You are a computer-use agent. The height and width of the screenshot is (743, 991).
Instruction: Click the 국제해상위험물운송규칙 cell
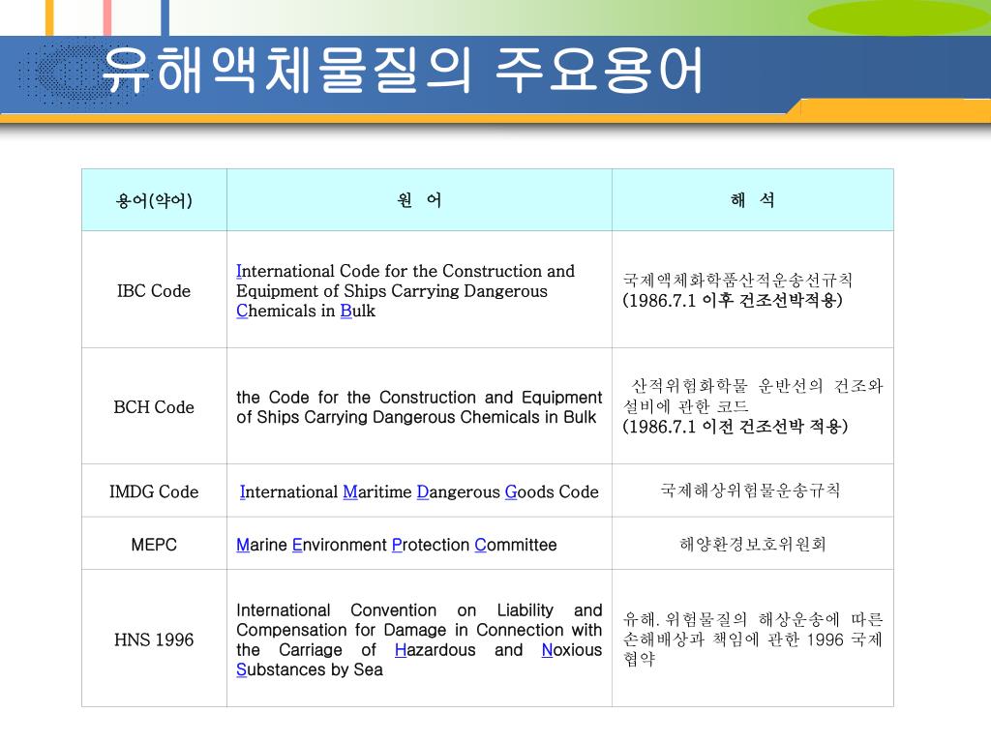coord(753,490)
